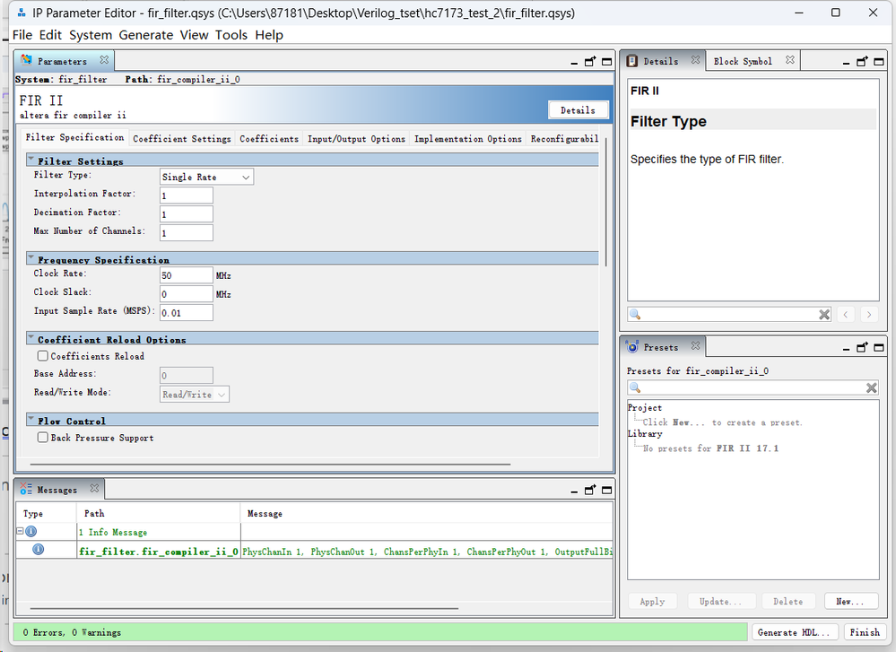Click the Details search magnifier icon
Image resolution: width=896 pixels, height=652 pixels.
pos(635,314)
